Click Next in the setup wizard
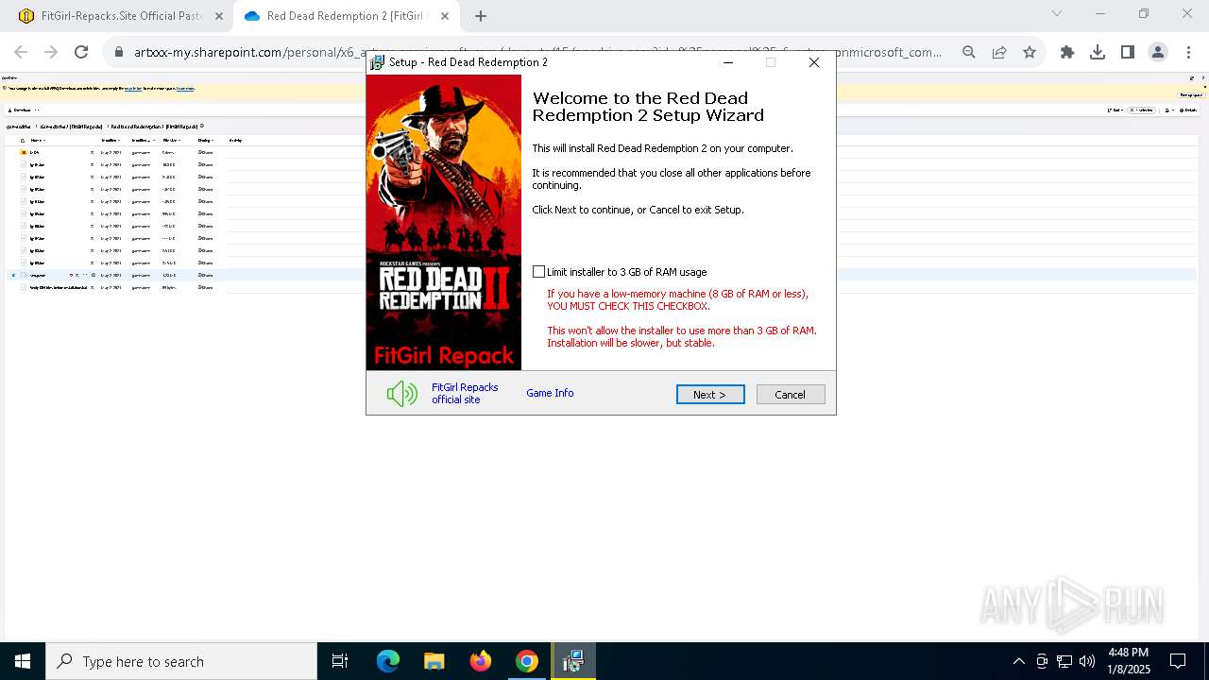Screen dimensions: 1209x680 710,395
